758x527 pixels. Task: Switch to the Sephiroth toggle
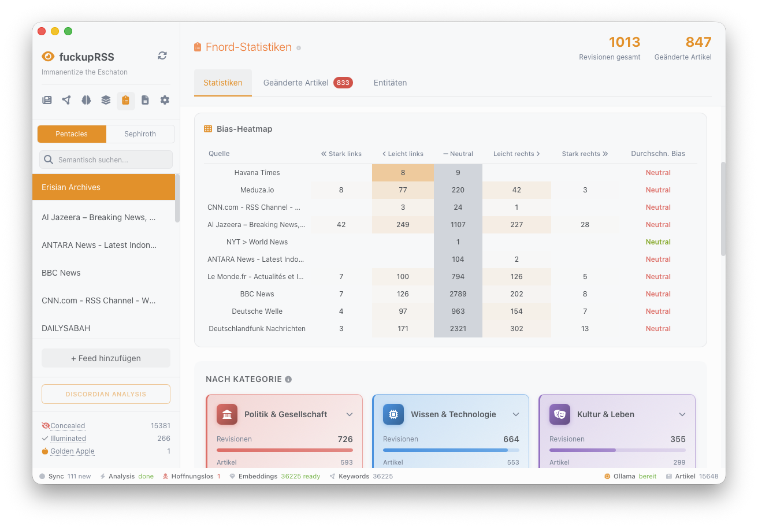tap(140, 134)
